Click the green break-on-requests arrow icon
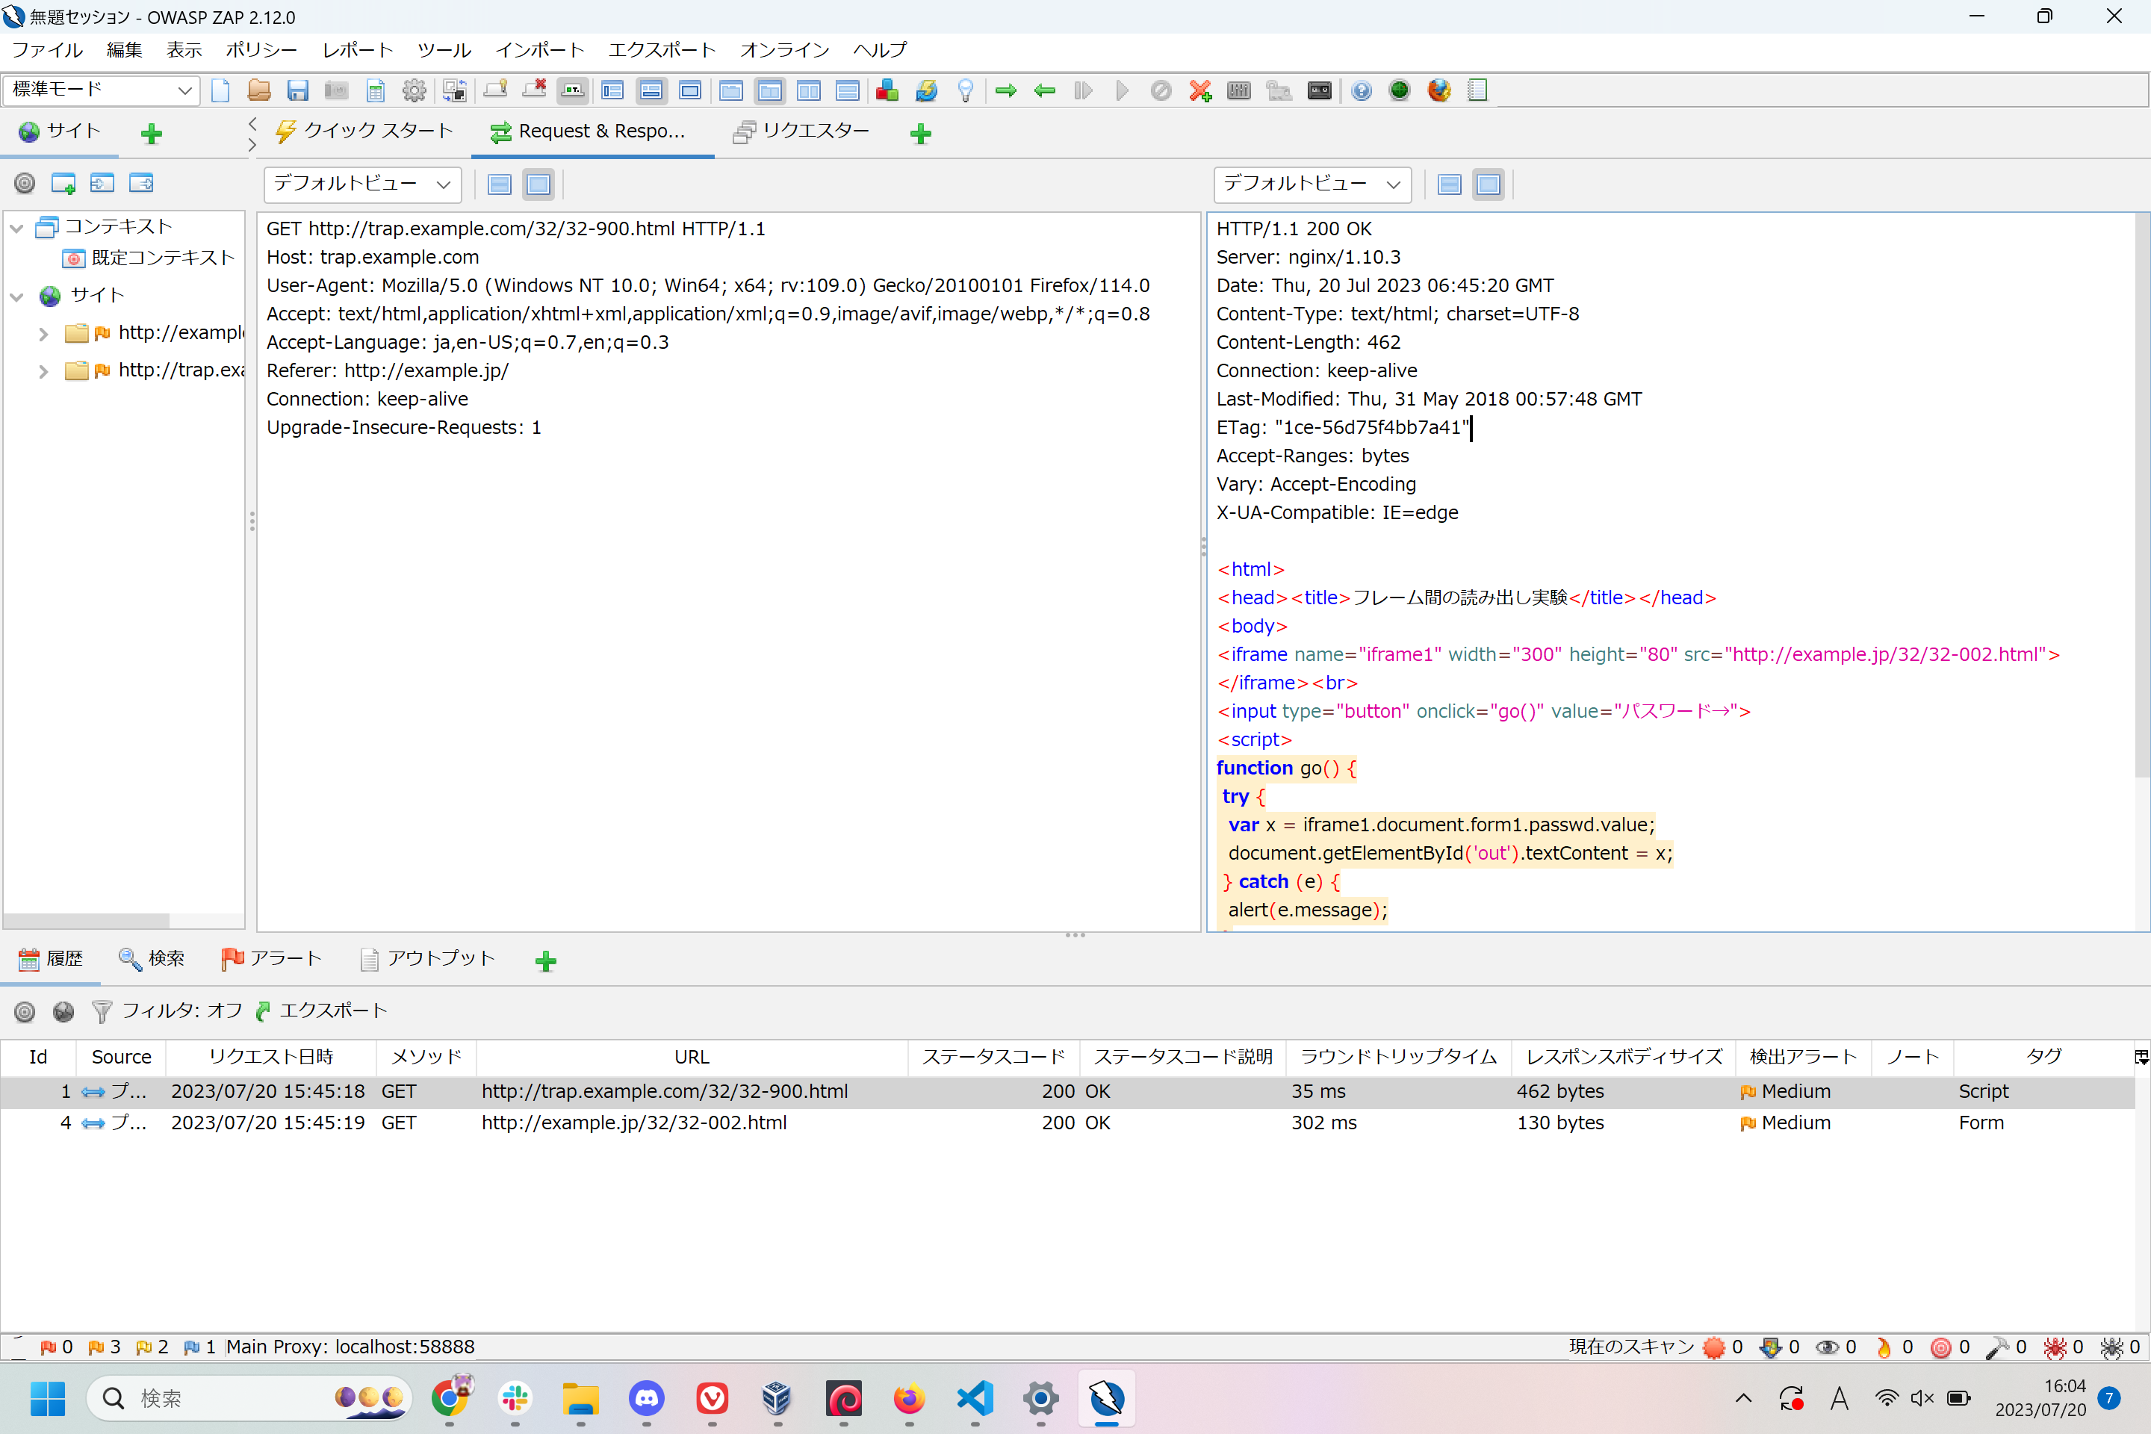 [x=1006, y=90]
